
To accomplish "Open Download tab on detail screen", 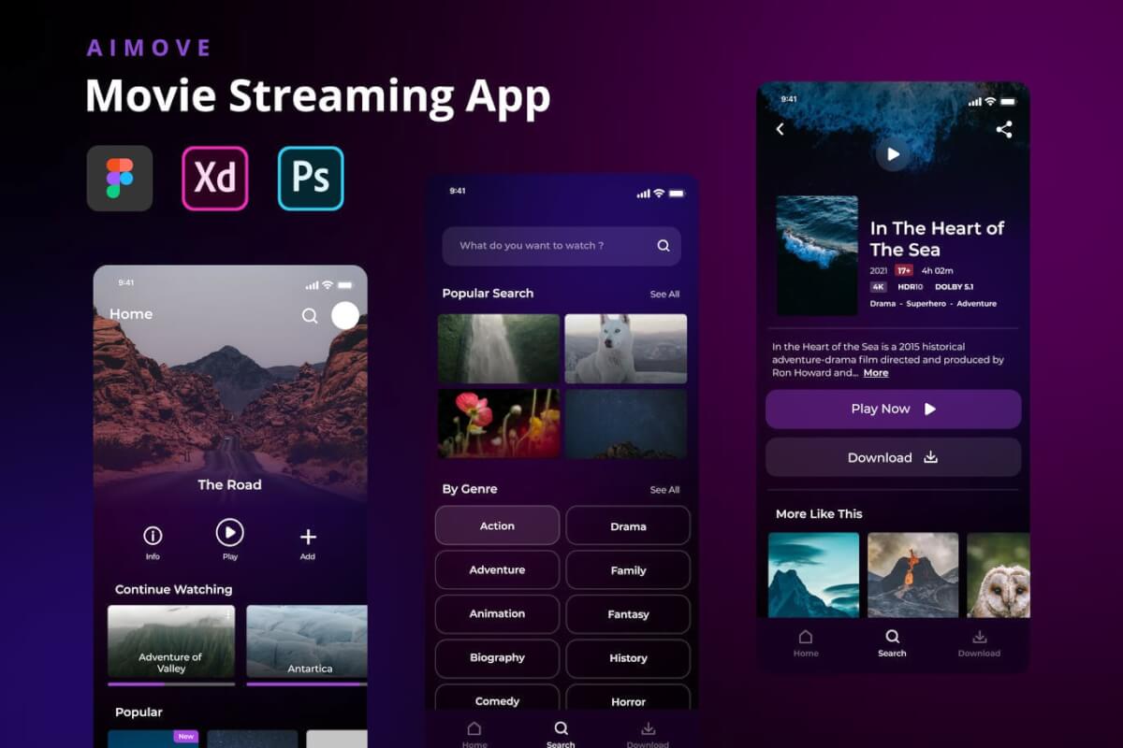I will point(979,643).
